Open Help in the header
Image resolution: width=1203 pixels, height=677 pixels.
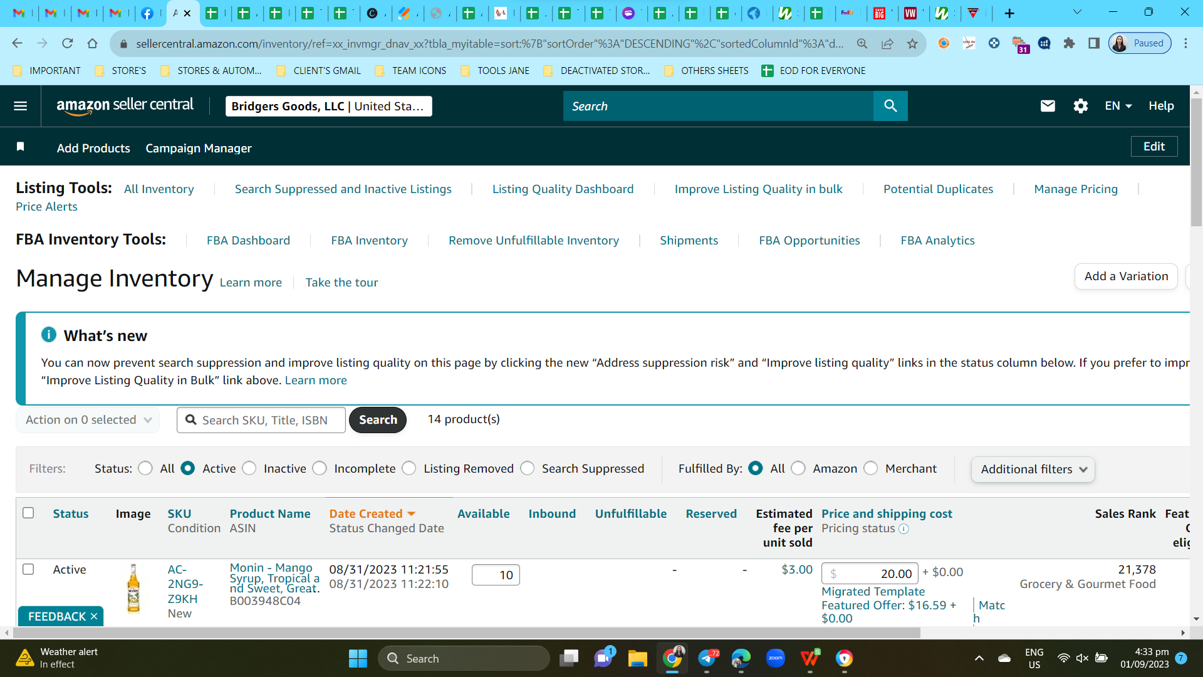1161,106
